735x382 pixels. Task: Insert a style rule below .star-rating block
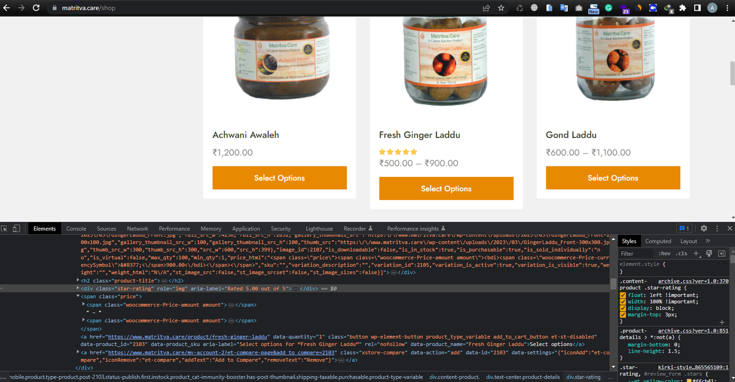point(722,322)
